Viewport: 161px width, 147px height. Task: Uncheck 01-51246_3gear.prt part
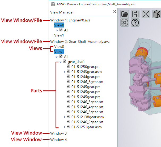click(x=68, y=112)
